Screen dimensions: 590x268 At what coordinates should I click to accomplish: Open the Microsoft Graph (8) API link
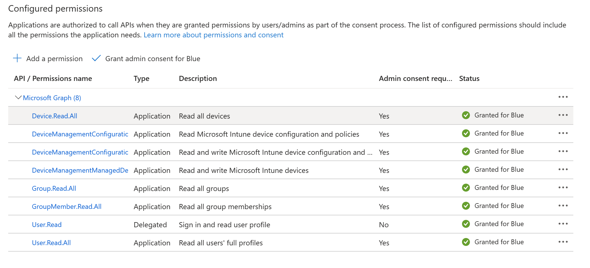pos(52,98)
